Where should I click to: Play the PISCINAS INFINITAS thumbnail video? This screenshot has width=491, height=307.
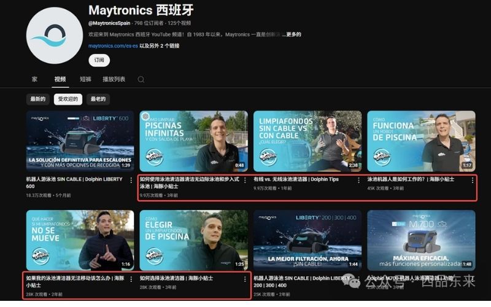194,141
